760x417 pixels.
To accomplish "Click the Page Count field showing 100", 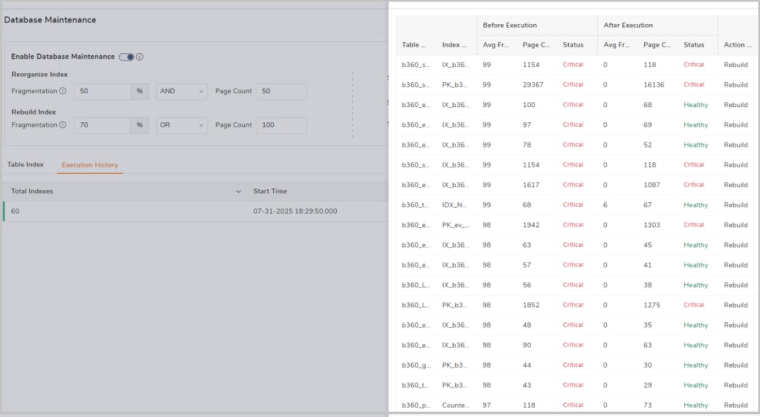I will point(281,125).
